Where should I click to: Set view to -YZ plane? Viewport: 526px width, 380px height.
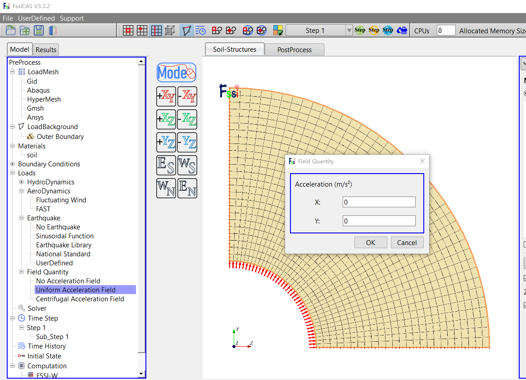click(x=187, y=142)
